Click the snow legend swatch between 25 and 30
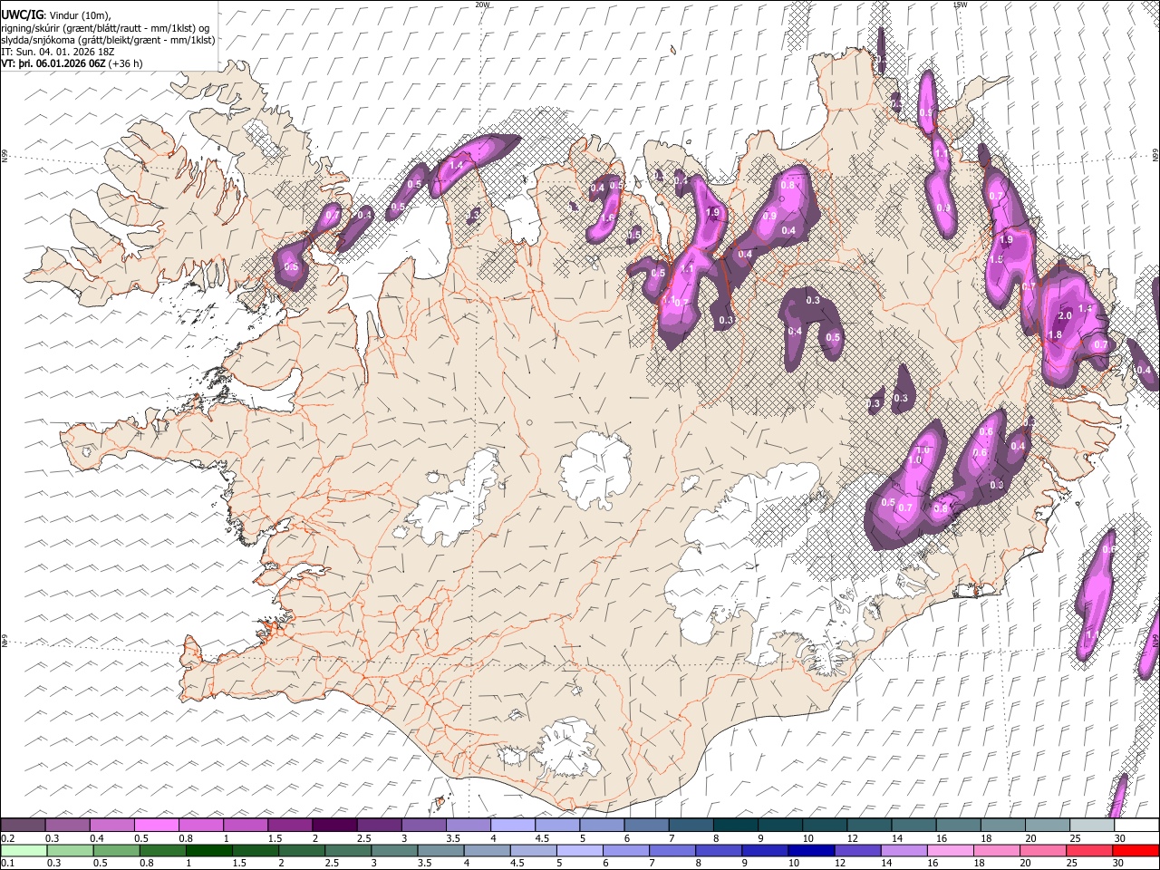The height and width of the screenshot is (870, 1160). coord(1092,825)
